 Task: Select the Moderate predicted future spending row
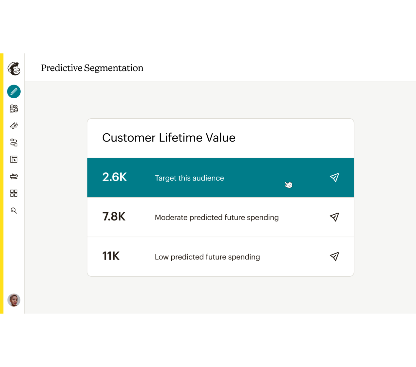(217, 218)
